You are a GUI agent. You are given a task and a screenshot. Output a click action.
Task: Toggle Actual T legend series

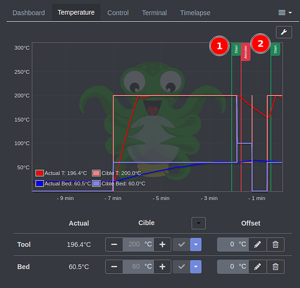61,173
